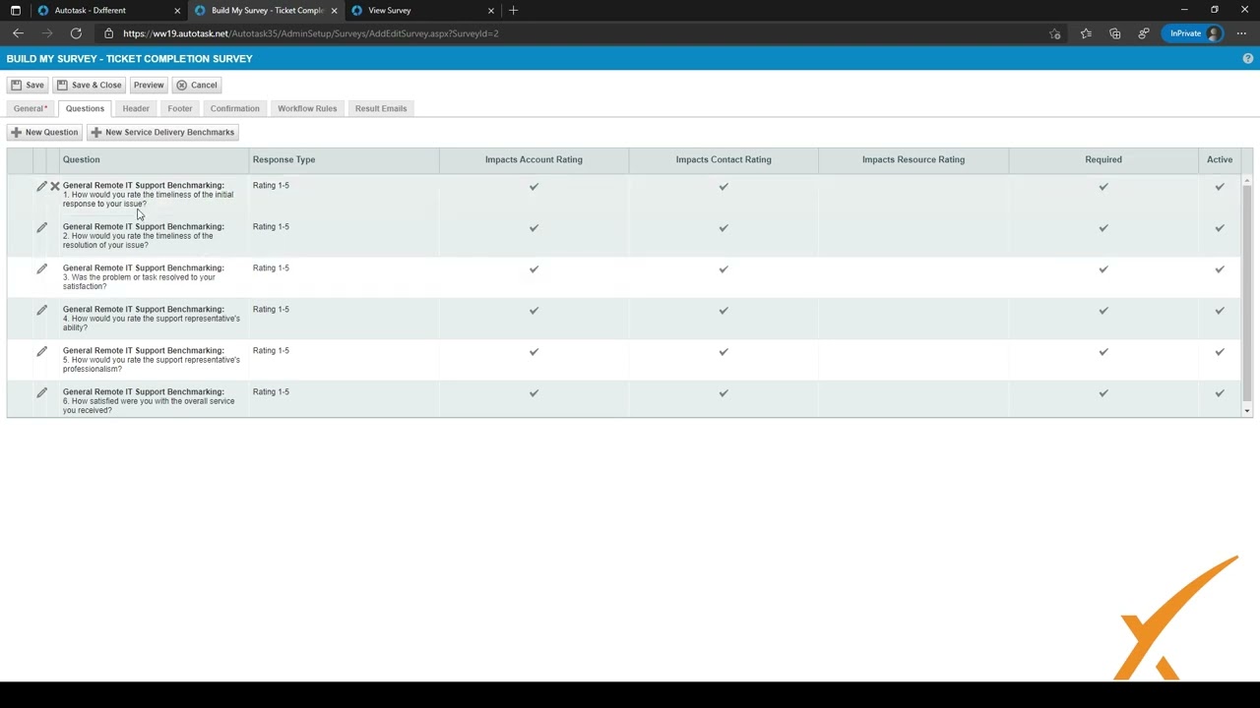Click the Impacts Resource Rating header
The height and width of the screenshot is (708, 1260).
[x=913, y=159]
